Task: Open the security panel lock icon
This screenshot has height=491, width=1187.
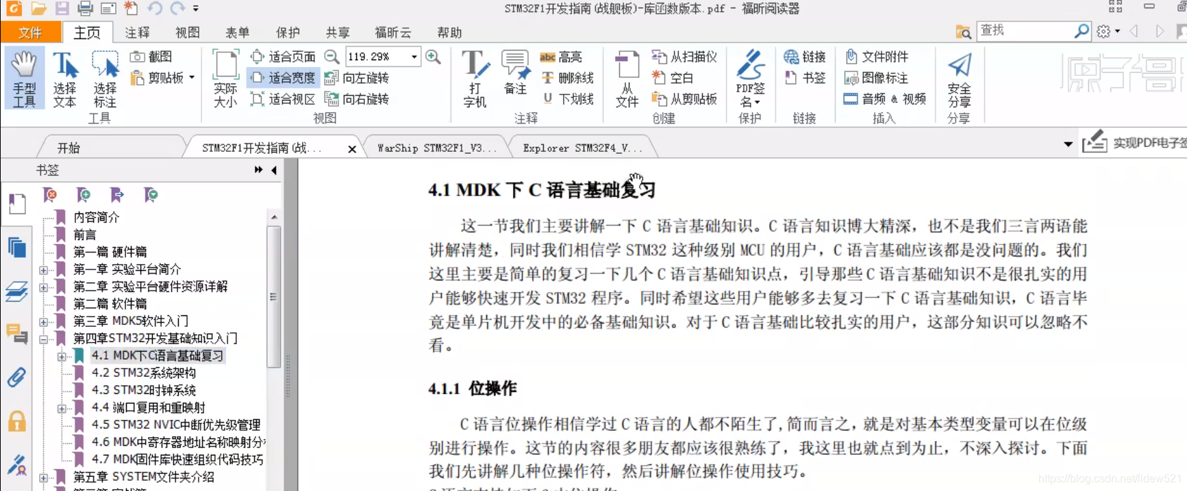Action: coord(17,421)
